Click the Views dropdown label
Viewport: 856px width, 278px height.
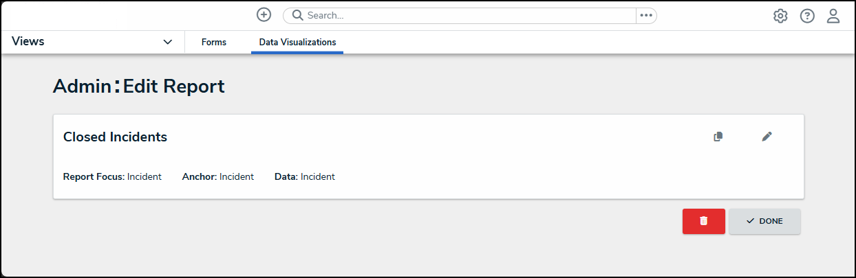(x=28, y=42)
